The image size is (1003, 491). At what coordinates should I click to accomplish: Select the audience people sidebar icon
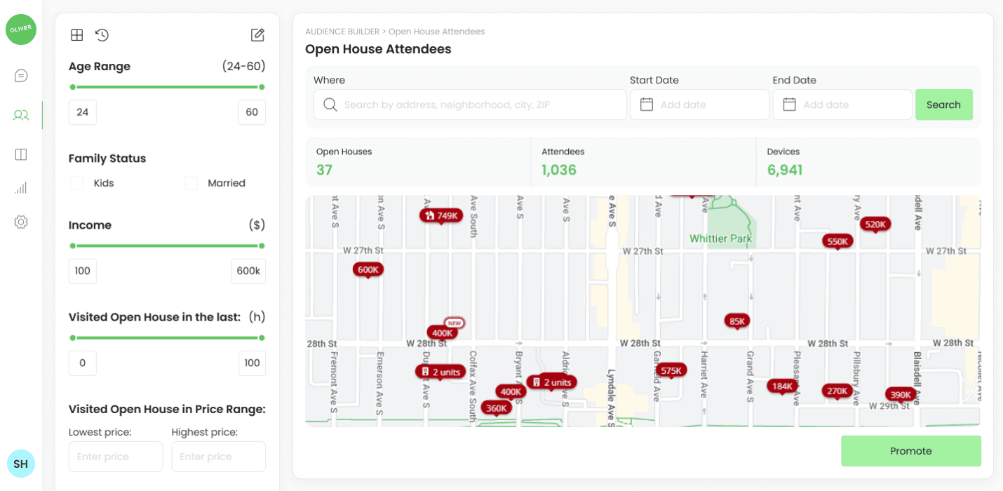pos(21,115)
